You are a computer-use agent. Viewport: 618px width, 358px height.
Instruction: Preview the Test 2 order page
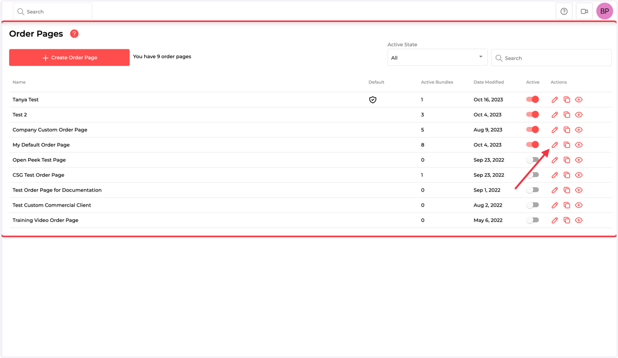pos(579,115)
